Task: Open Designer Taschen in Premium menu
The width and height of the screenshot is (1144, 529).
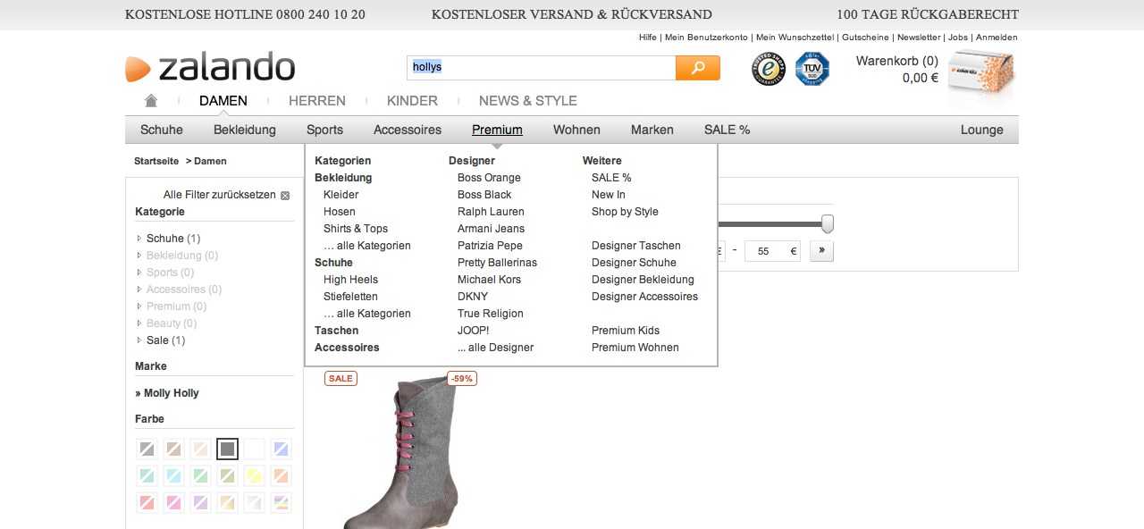Action: 635,246
